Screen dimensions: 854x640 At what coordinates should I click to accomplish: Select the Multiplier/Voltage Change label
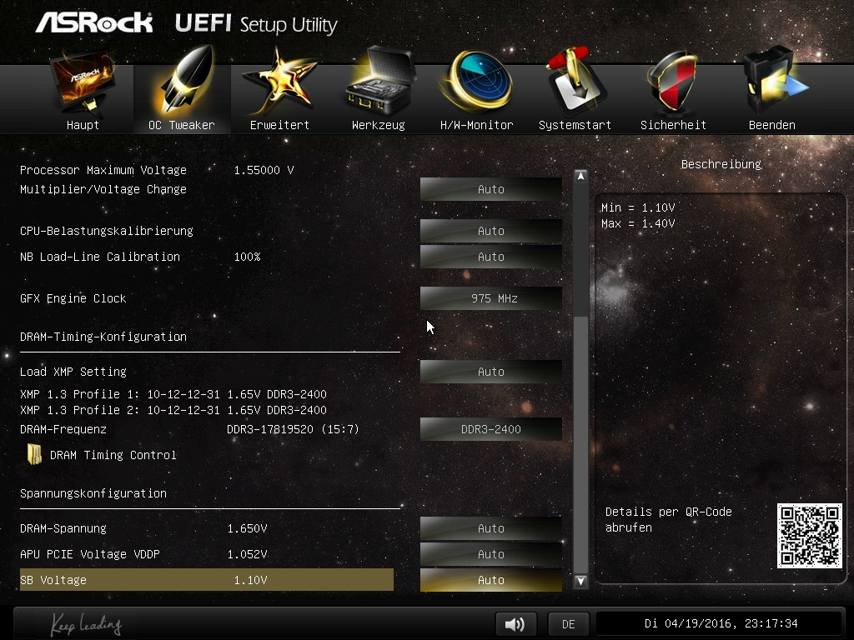(x=103, y=189)
